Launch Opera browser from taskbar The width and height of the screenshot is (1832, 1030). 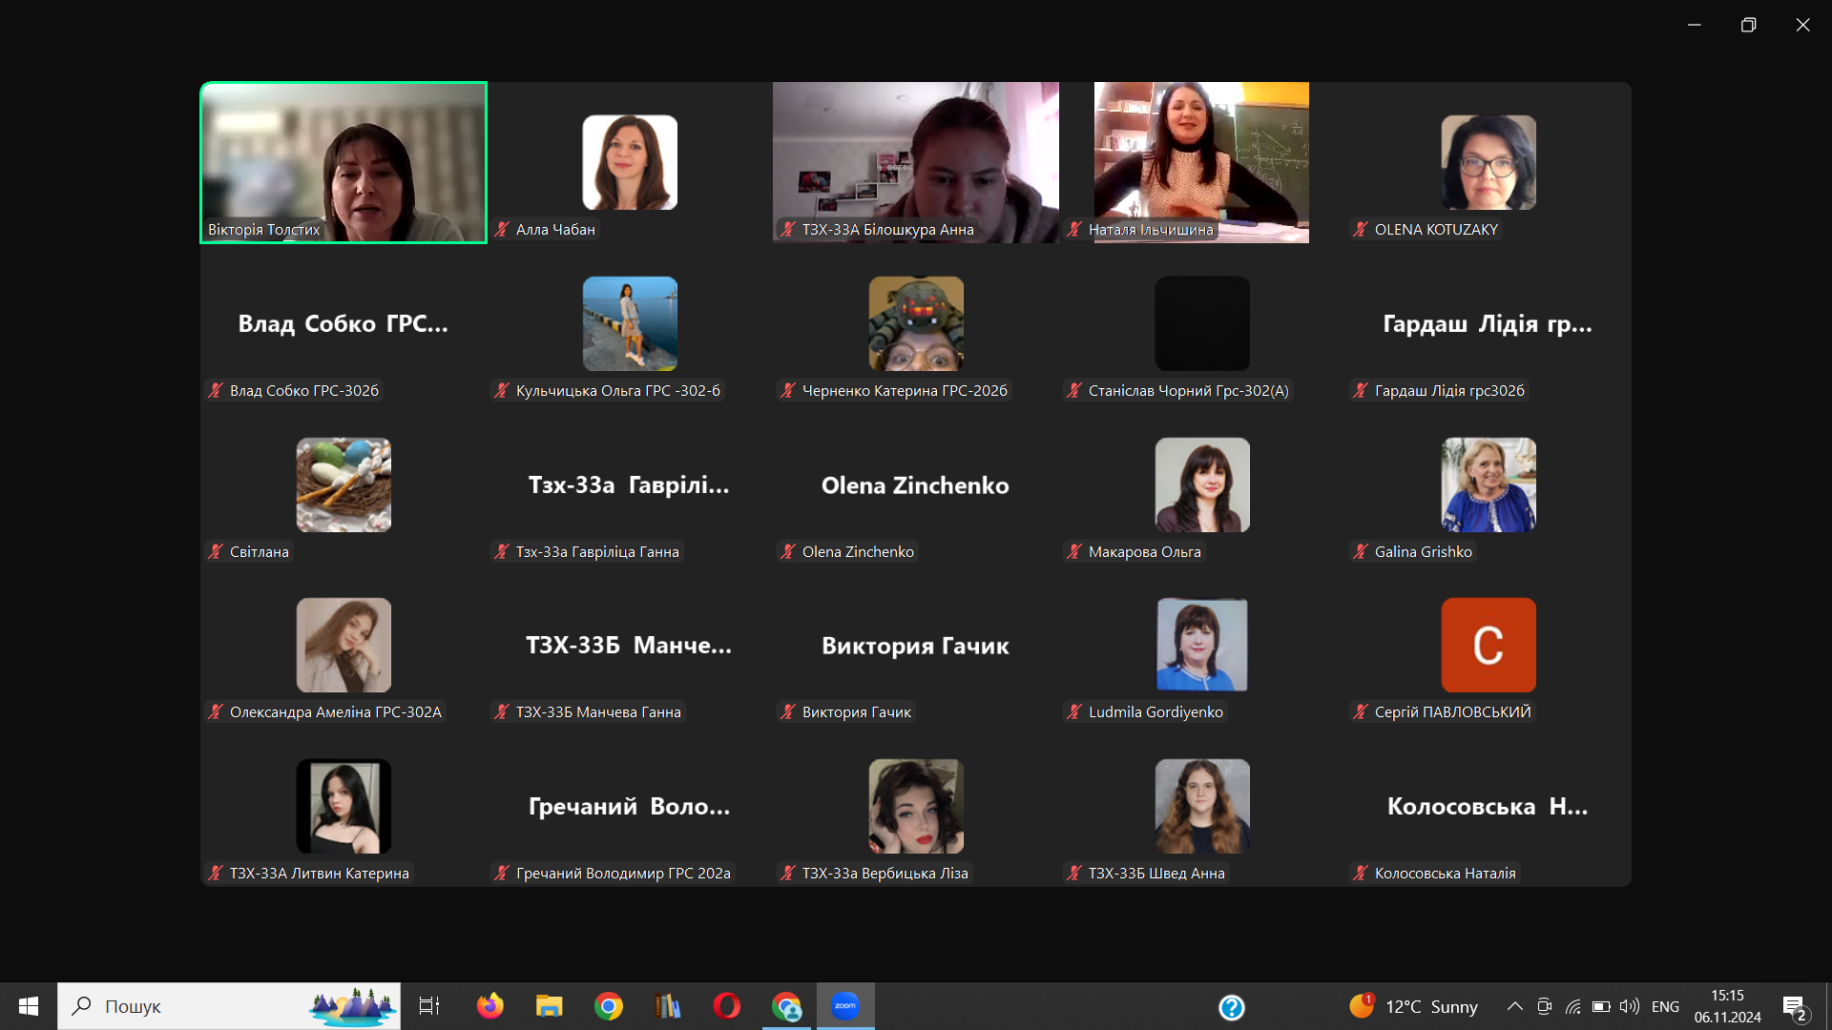pos(727,1006)
